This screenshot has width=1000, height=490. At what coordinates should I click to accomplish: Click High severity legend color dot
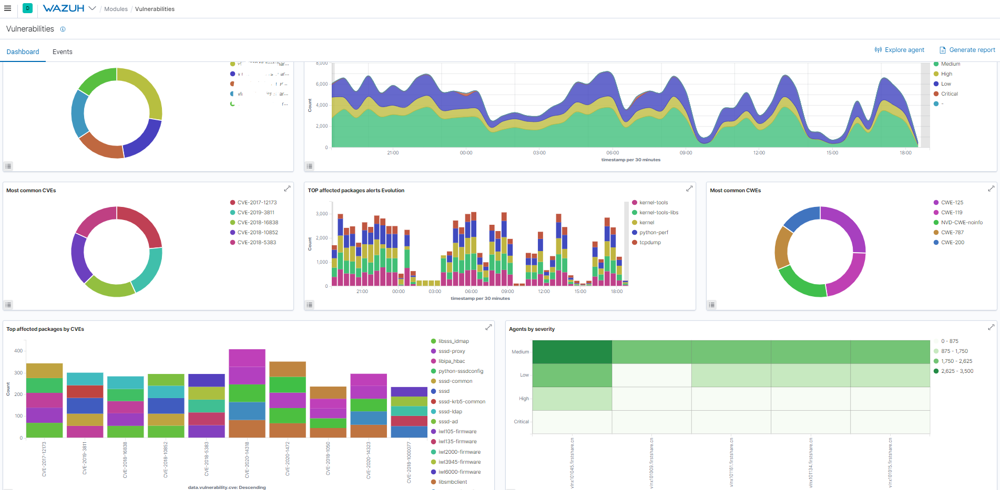click(936, 74)
